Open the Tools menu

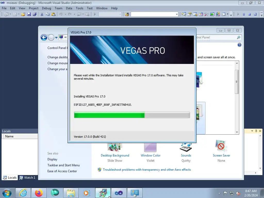[x=79, y=8]
